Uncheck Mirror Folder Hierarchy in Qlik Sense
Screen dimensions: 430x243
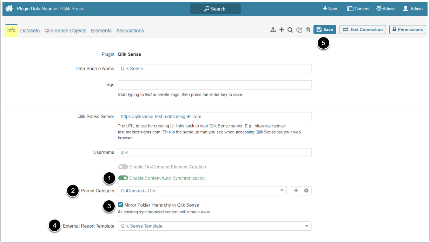click(120, 204)
